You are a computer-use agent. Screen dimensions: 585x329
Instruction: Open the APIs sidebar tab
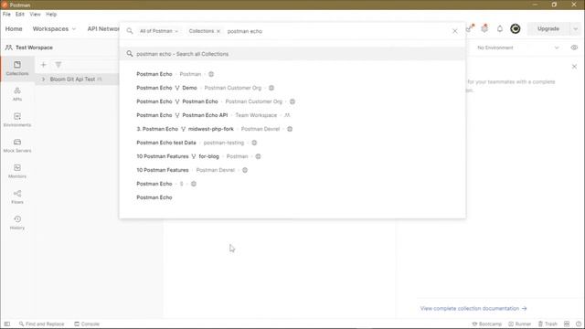click(x=17, y=94)
